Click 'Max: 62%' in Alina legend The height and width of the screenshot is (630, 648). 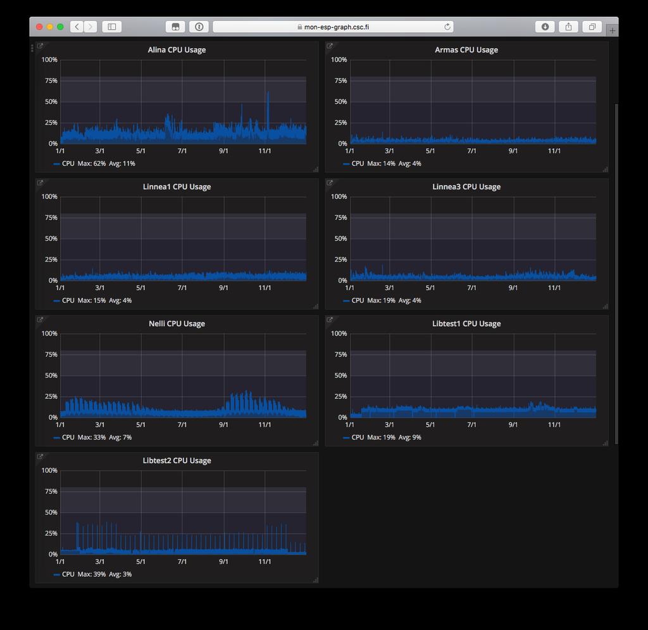pos(92,164)
